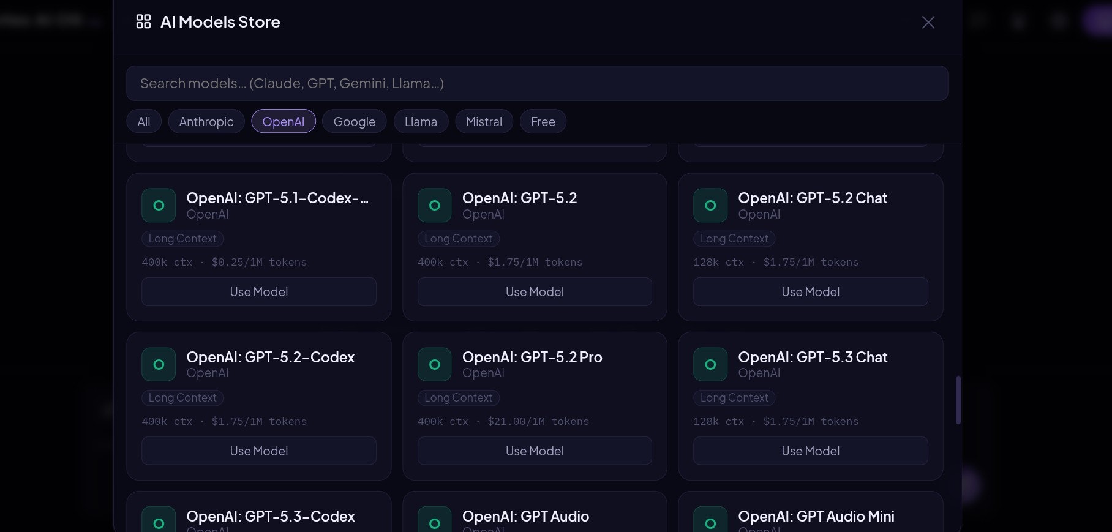The image size is (1112, 532).
Task: Click Long Context tag on GPT-5.2-Codex card
Action: (182, 398)
